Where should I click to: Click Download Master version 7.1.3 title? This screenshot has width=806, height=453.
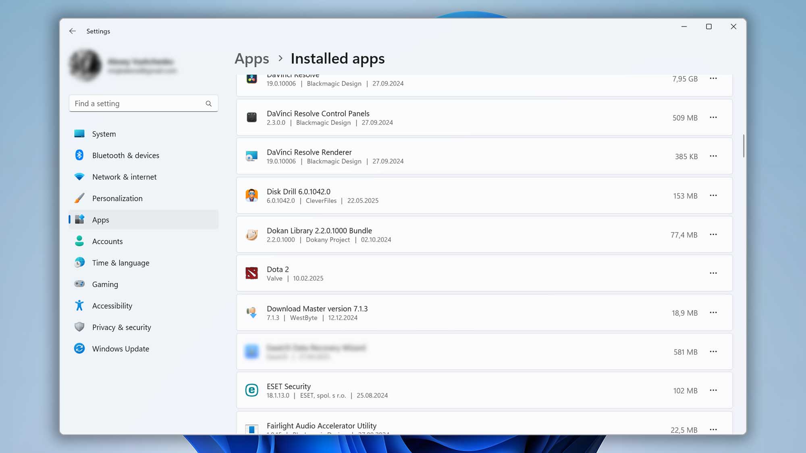coord(317,308)
